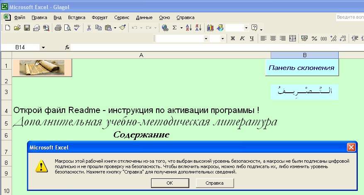Open the Справка menu in the menu bar
364x195 pixels.
coord(185,17)
